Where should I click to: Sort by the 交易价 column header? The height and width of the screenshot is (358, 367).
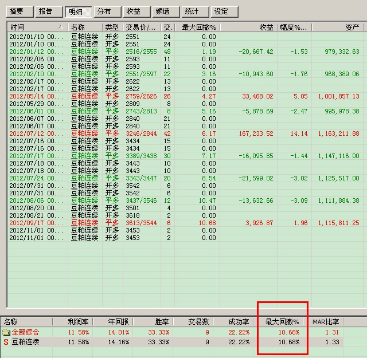(x=142, y=27)
